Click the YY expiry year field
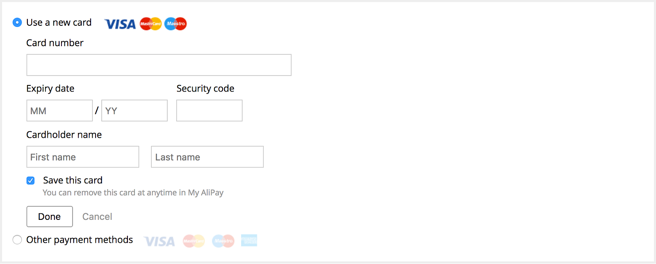 point(134,111)
